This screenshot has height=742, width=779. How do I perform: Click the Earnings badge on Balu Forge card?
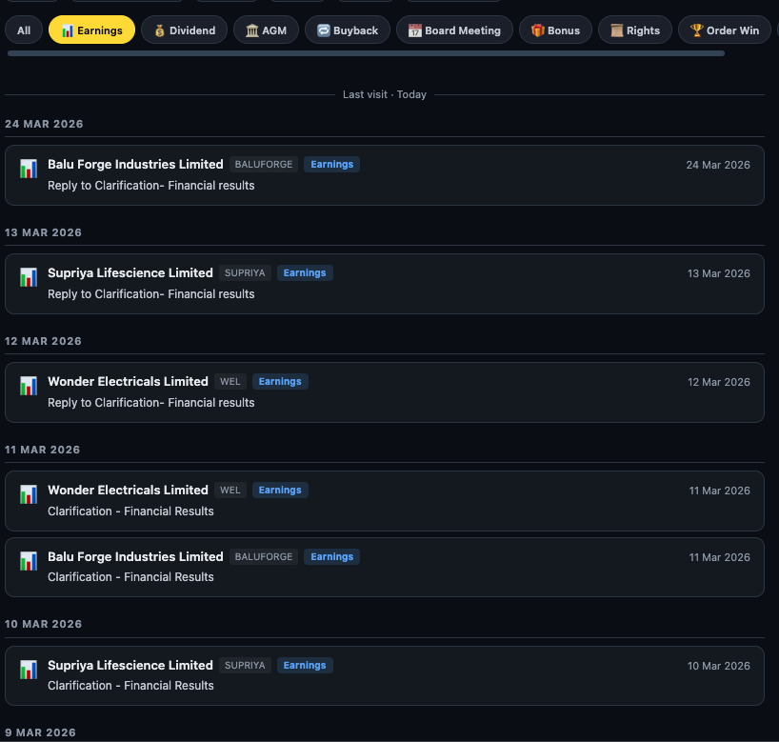point(331,164)
